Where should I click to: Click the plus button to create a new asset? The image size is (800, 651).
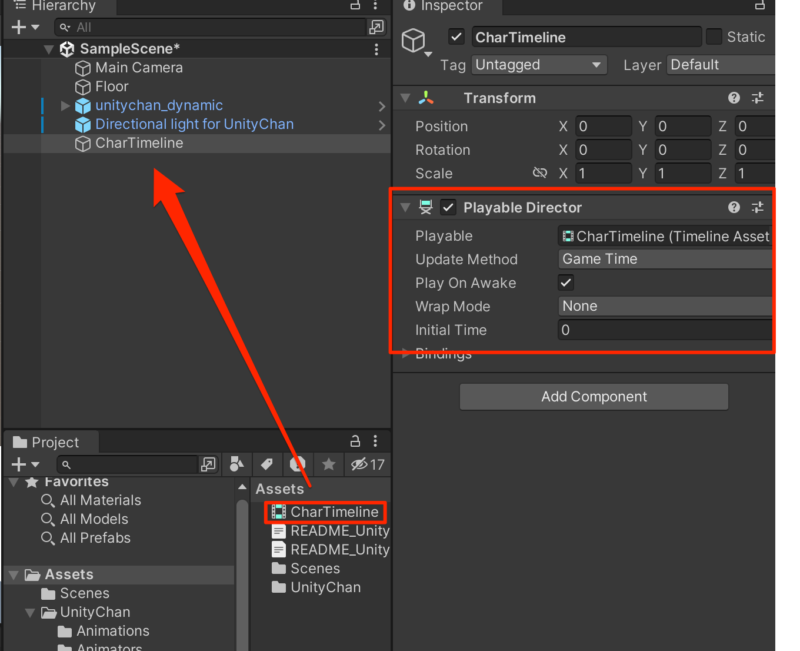(16, 464)
